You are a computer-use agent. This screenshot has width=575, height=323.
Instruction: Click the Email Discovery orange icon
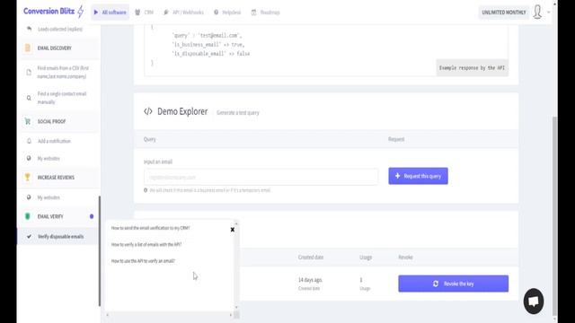coord(28,48)
